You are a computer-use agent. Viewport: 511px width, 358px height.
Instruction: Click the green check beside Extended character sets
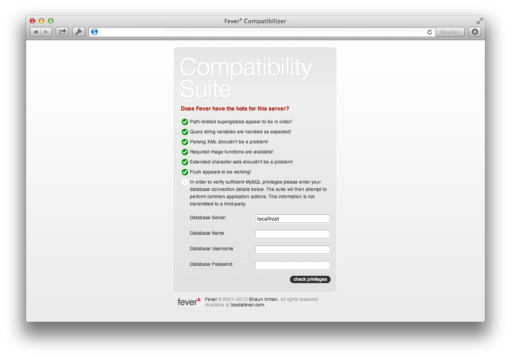pos(185,162)
